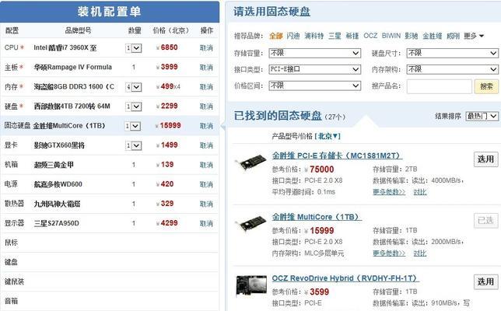The height and width of the screenshot is (311, 501).
Task: Select 金胜维 PCI-E 存储卡 with 选用 button
Action: point(486,159)
